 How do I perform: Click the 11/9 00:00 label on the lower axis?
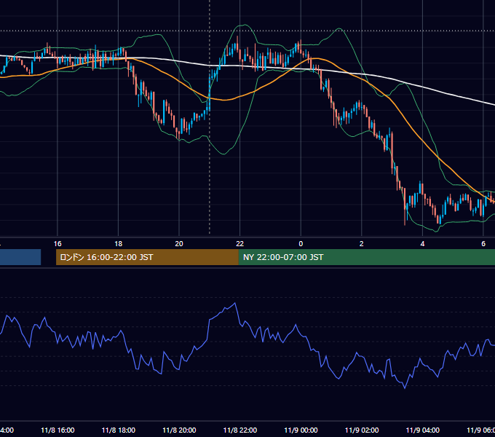[x=301, y=430]
